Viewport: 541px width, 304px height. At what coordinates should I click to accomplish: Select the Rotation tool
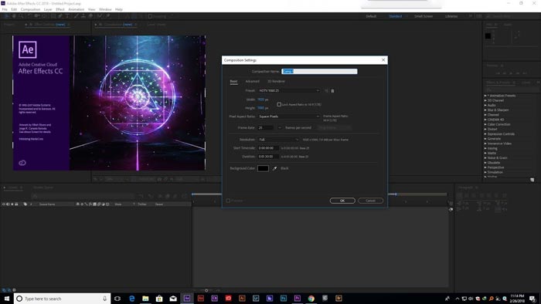pyautogui.click(x=29, y=16)
